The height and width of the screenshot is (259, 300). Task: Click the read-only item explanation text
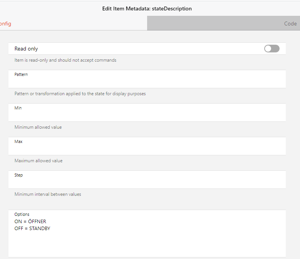click(65, 60)
